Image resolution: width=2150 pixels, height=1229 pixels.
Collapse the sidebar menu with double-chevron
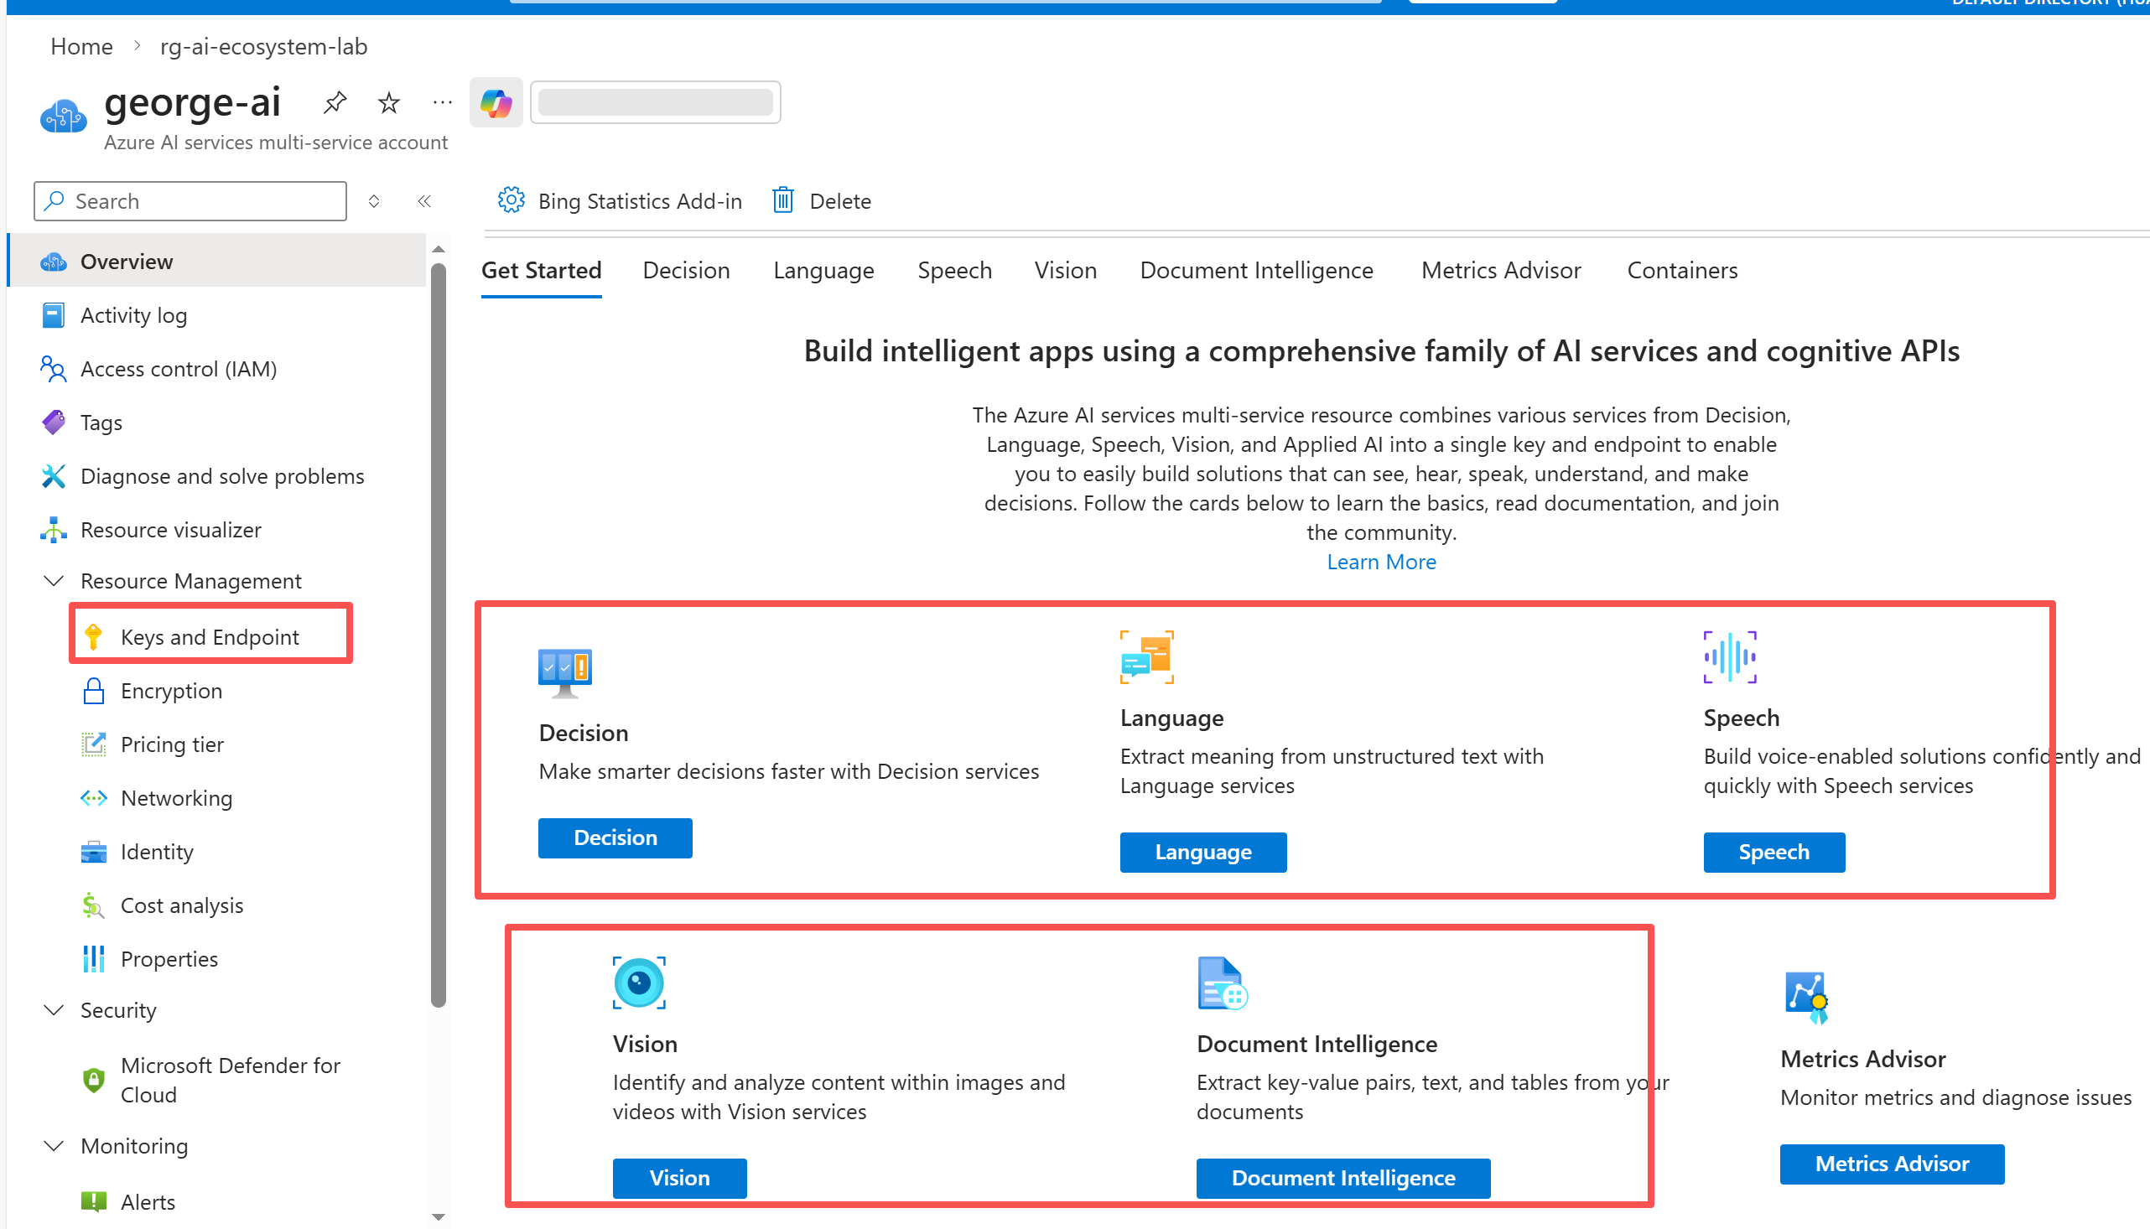point(424,201)
